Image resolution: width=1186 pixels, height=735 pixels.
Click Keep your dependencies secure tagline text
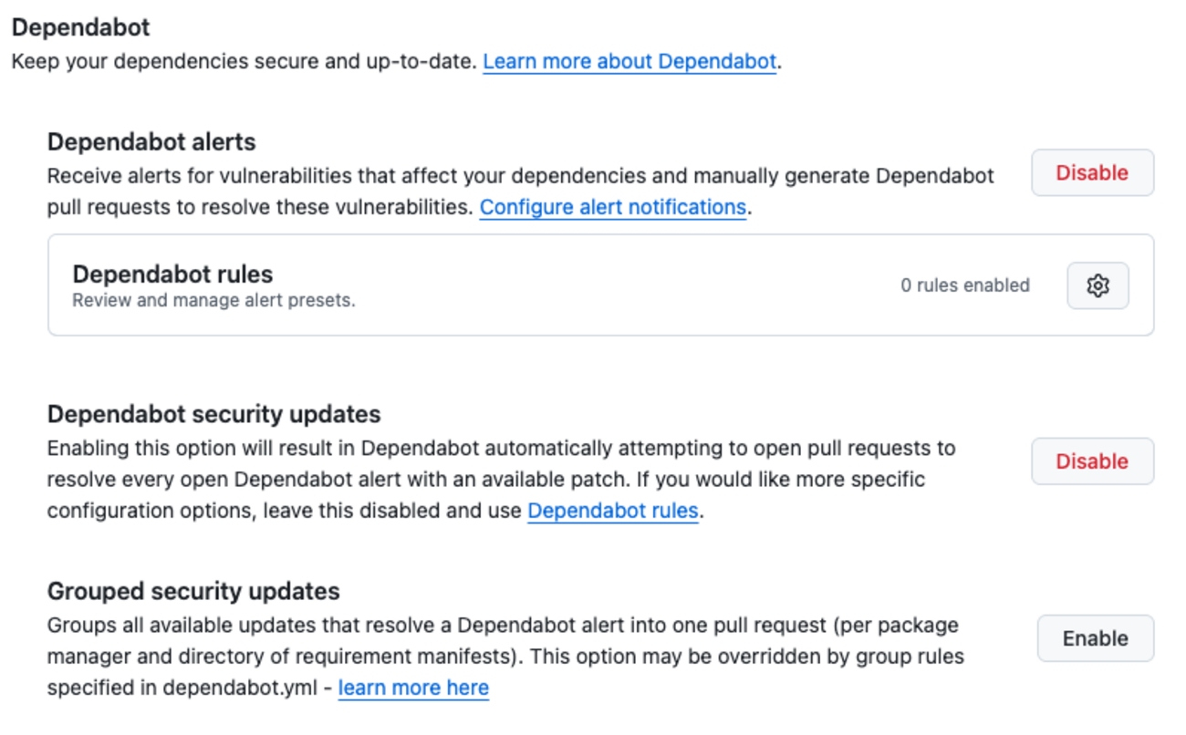pyautogui.click(x=243, y=62)
